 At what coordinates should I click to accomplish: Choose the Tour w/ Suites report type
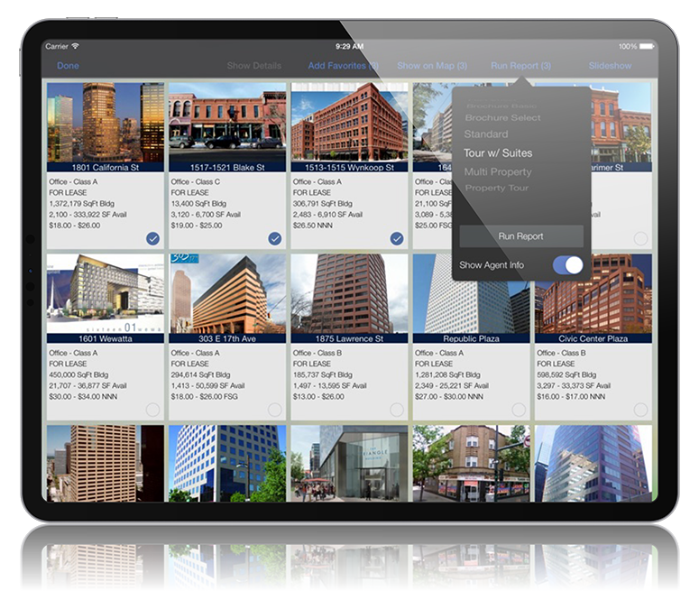[498, 153]
